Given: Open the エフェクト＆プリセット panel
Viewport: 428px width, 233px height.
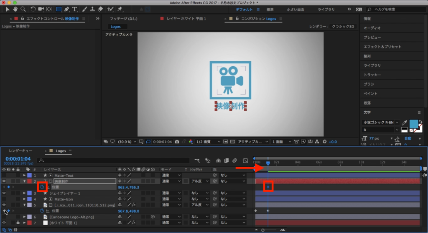Looking at the screenshot, I should tap(382, 47).
